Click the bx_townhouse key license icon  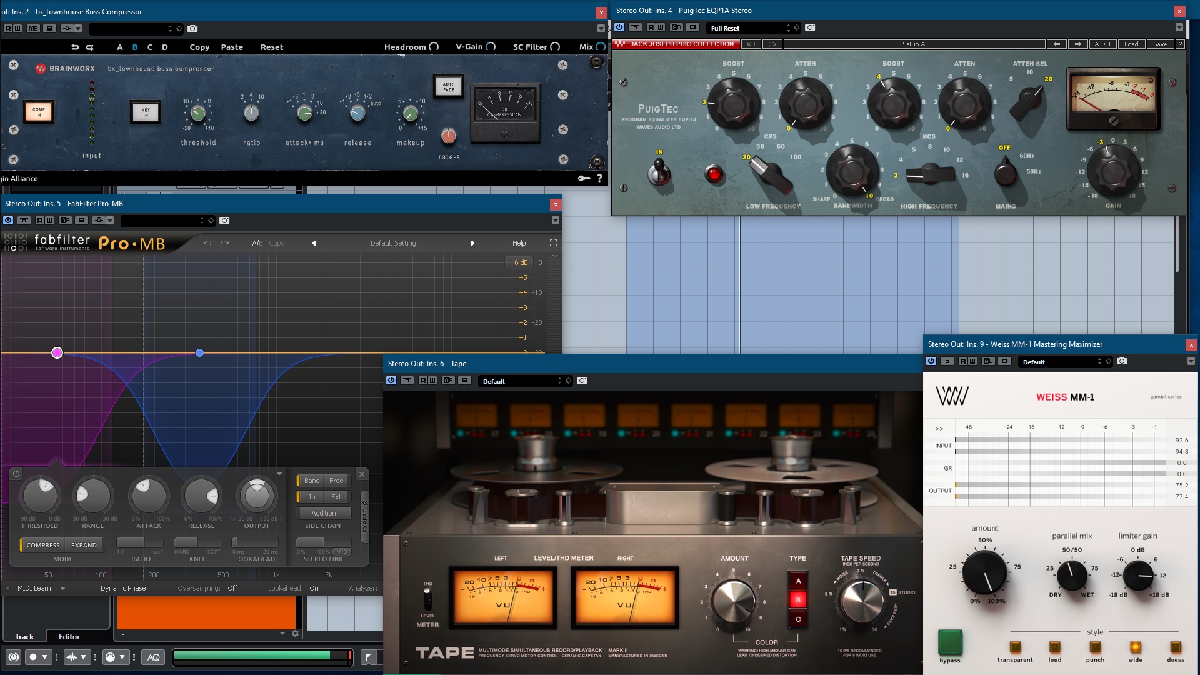[x=584, y=179]
